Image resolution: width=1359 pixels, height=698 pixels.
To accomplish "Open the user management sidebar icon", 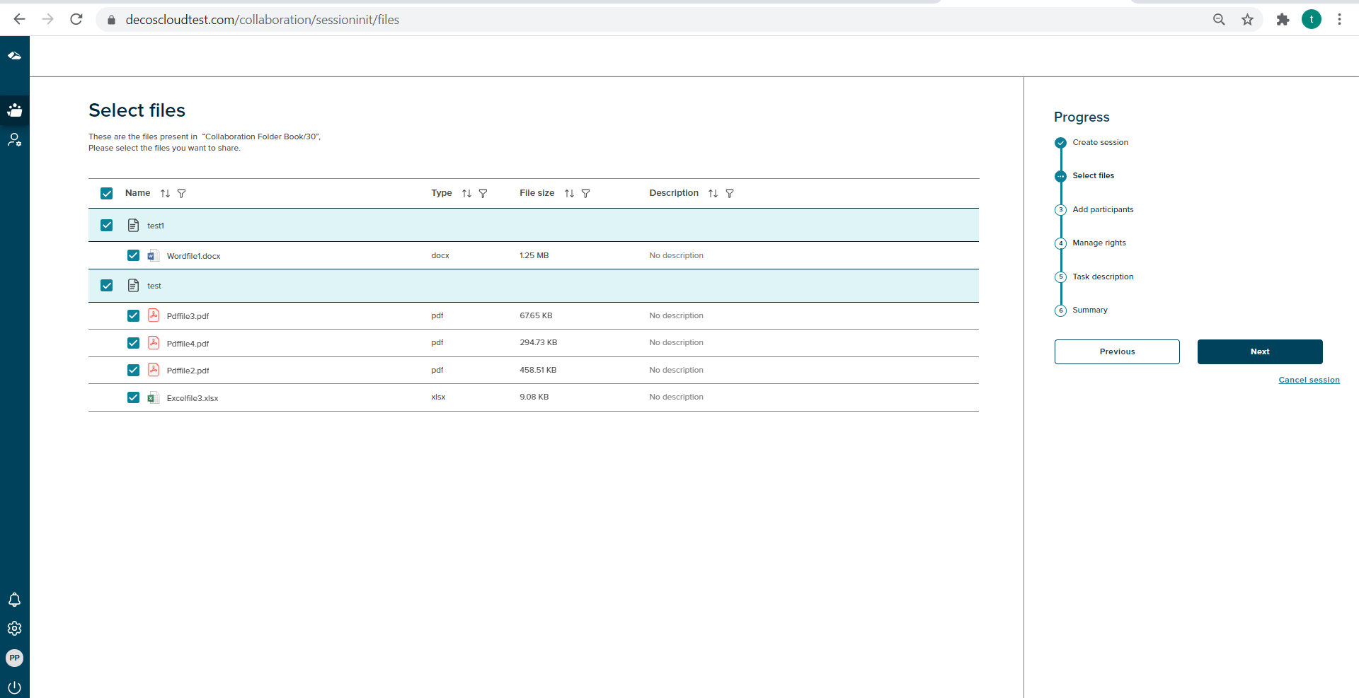I will pos(14,140).
